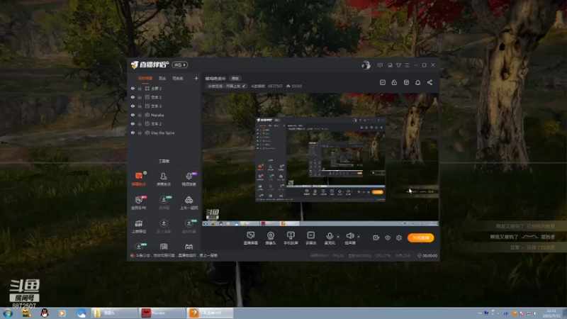
Task: Click the mode switch pill near logo
Action: coord(180,65)
